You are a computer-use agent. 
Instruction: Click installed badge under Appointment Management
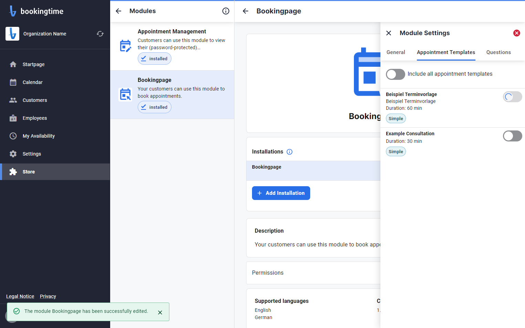click(x=155, y=59)
